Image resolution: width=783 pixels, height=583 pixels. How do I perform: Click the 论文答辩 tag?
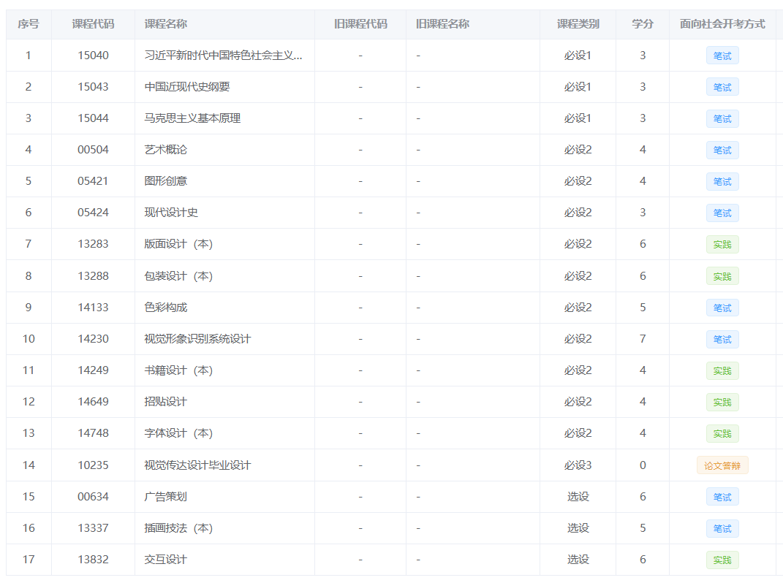tap(722, 465)
